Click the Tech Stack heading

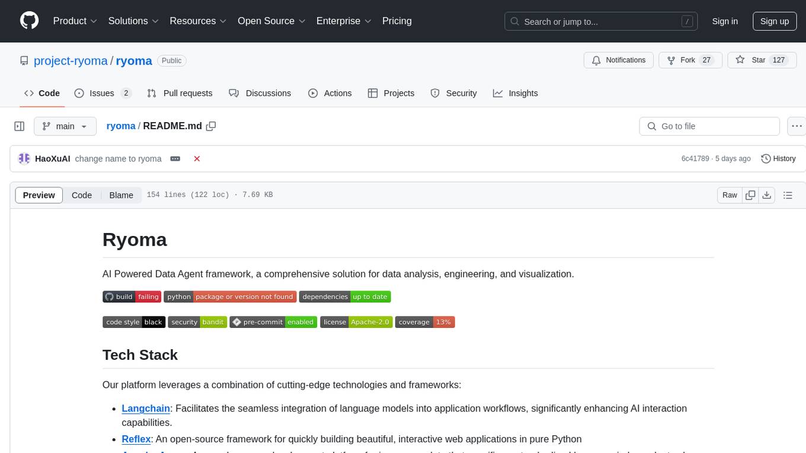(140, 355)
